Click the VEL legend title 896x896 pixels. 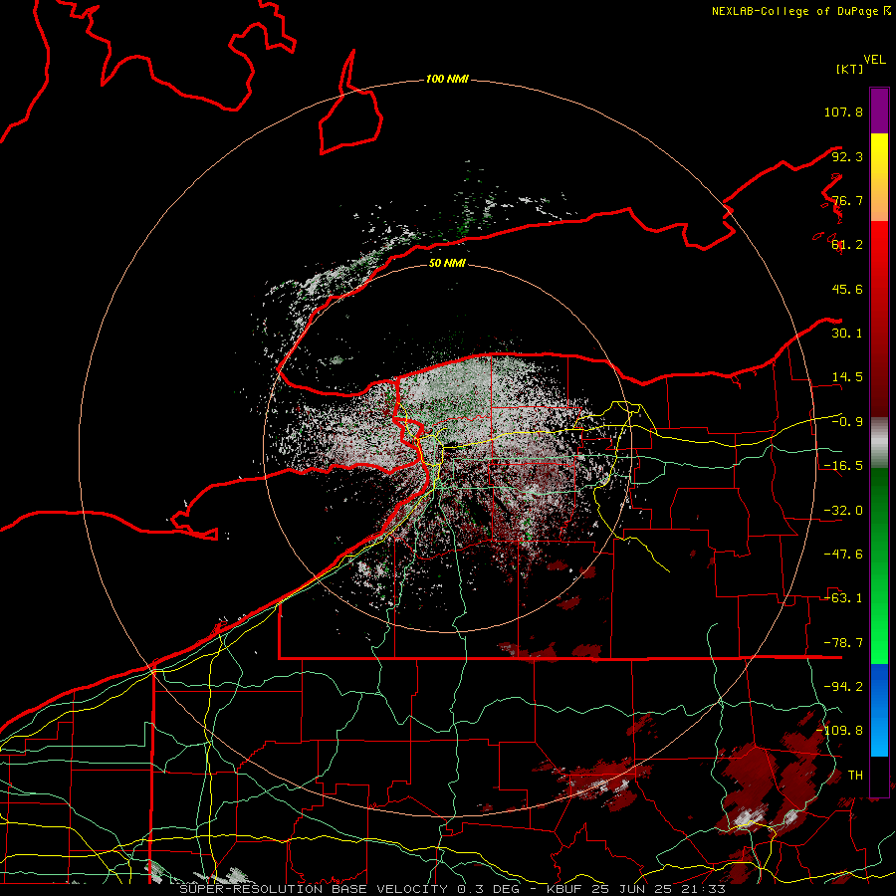click(874, 60)
